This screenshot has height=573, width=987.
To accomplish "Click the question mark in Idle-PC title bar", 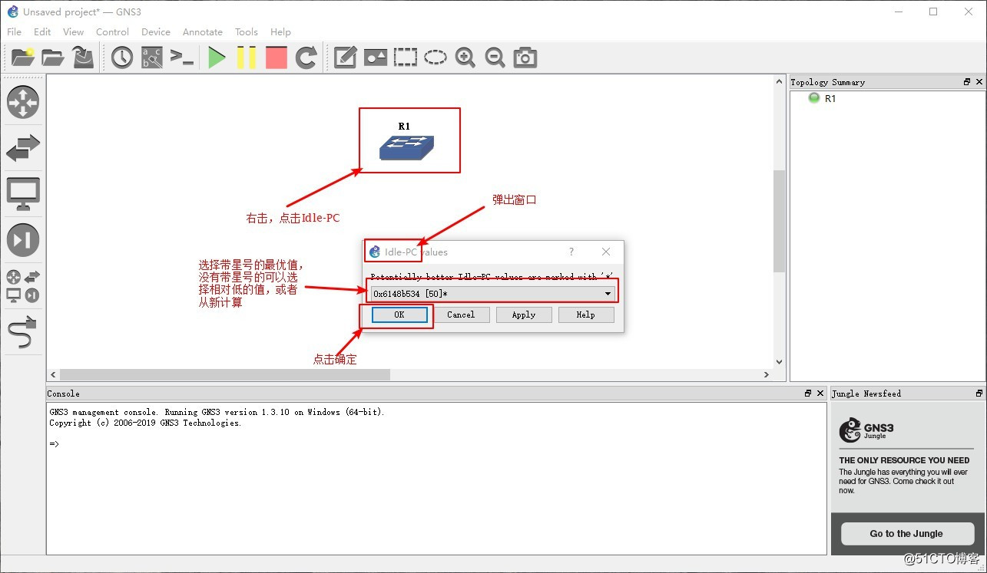I will pyautogui.click(x=571, y=252).
